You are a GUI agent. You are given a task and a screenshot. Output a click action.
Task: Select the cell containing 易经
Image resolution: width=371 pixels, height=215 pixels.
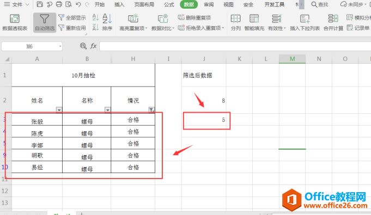point(37,167)
